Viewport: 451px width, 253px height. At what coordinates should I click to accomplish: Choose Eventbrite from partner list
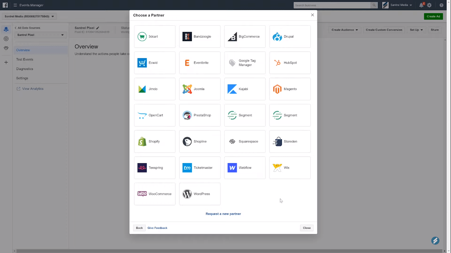coord(200,63)
